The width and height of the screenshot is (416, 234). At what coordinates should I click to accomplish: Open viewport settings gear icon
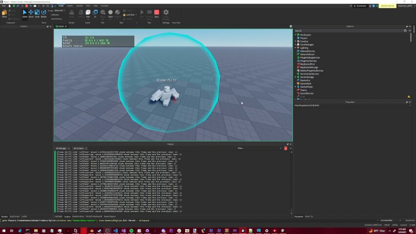click(291, 26)
